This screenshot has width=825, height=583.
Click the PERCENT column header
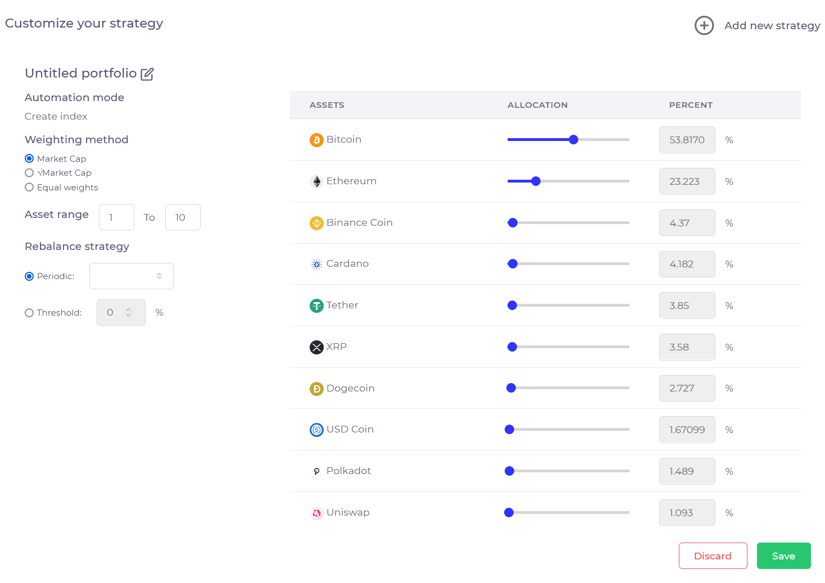(691, 105)
